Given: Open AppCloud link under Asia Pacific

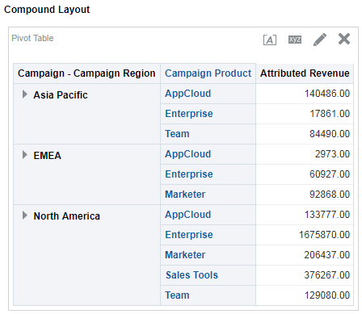Looking at the screenshot, I should click(188, 94).
